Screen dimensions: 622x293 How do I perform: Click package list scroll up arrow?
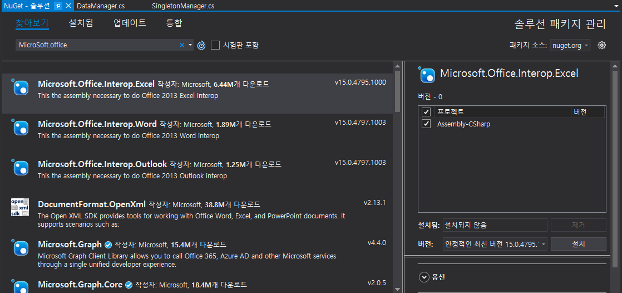397,66
